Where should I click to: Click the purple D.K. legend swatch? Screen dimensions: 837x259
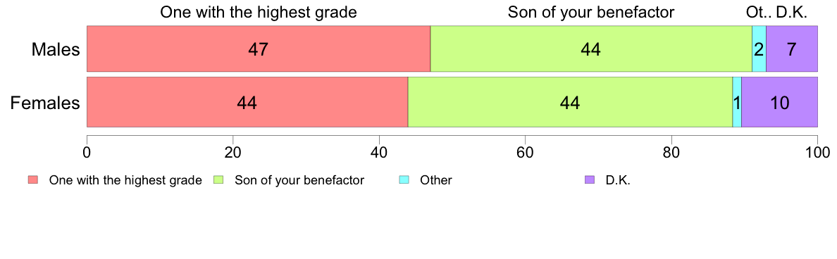[589, 180]
